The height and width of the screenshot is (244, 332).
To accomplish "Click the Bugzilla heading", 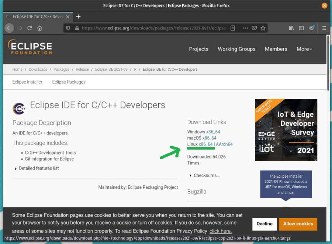I will click(197, 192).
